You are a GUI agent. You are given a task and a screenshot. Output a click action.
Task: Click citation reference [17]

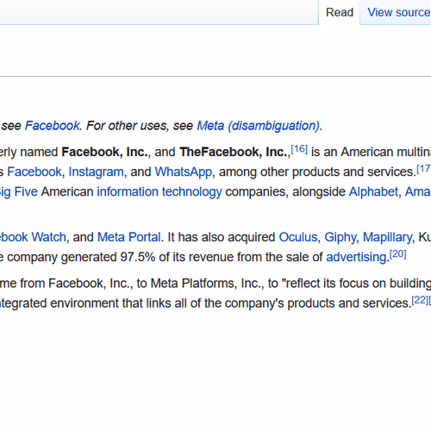pyautogui.click(x=423, y=169)
